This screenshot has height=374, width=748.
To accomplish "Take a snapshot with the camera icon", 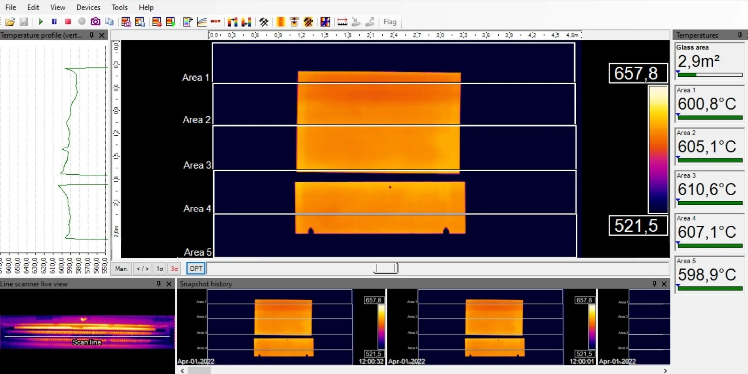I will [x=95, y=22].
